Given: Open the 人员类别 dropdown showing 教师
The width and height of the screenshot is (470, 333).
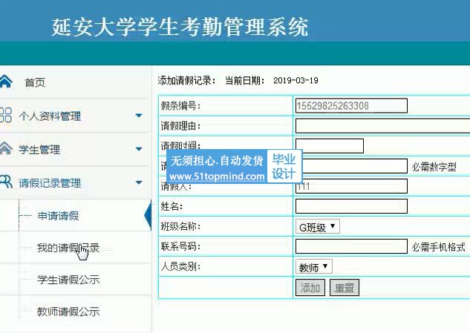Looking at the screenshot, I should [314, 266].
